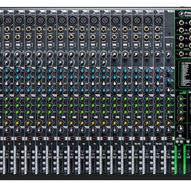This screenshot has height=191, width=191.
Task: Click the channel 15/16 third green aux knob
Action: pos(136,112)
